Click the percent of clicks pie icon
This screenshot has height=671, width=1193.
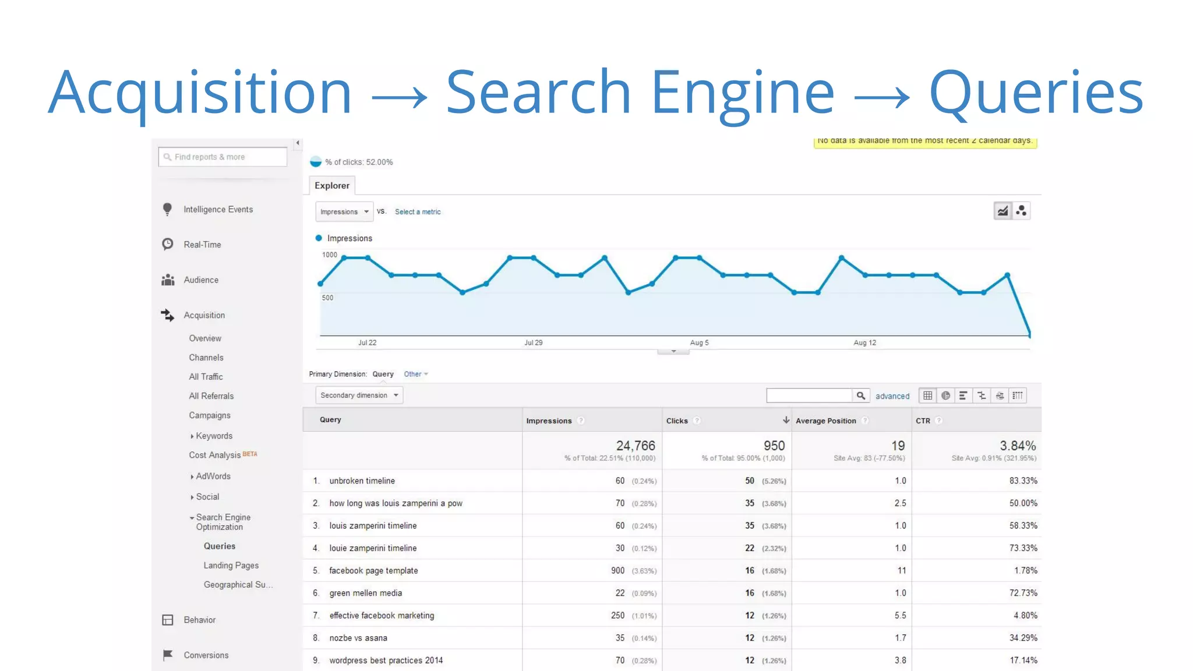[316, 161]
